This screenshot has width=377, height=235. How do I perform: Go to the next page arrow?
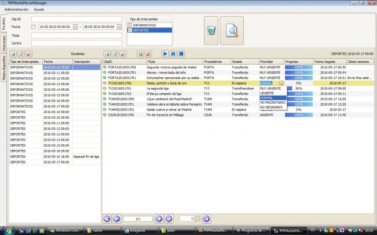click(159, 218)
